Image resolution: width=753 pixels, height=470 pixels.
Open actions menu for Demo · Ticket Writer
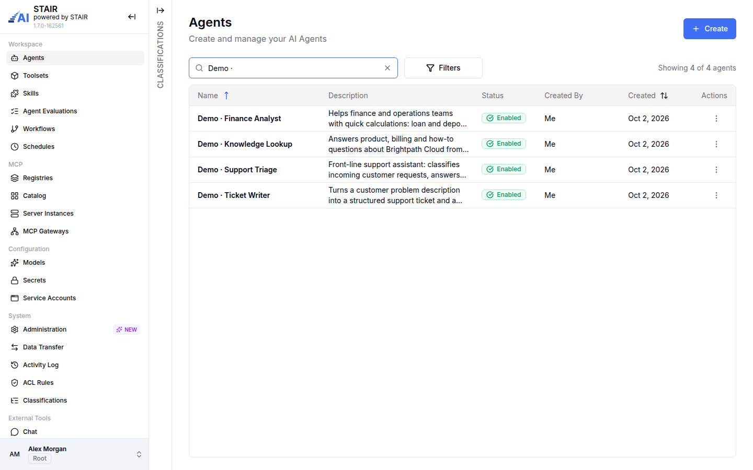pyautogui.click(x=716, y=195)
